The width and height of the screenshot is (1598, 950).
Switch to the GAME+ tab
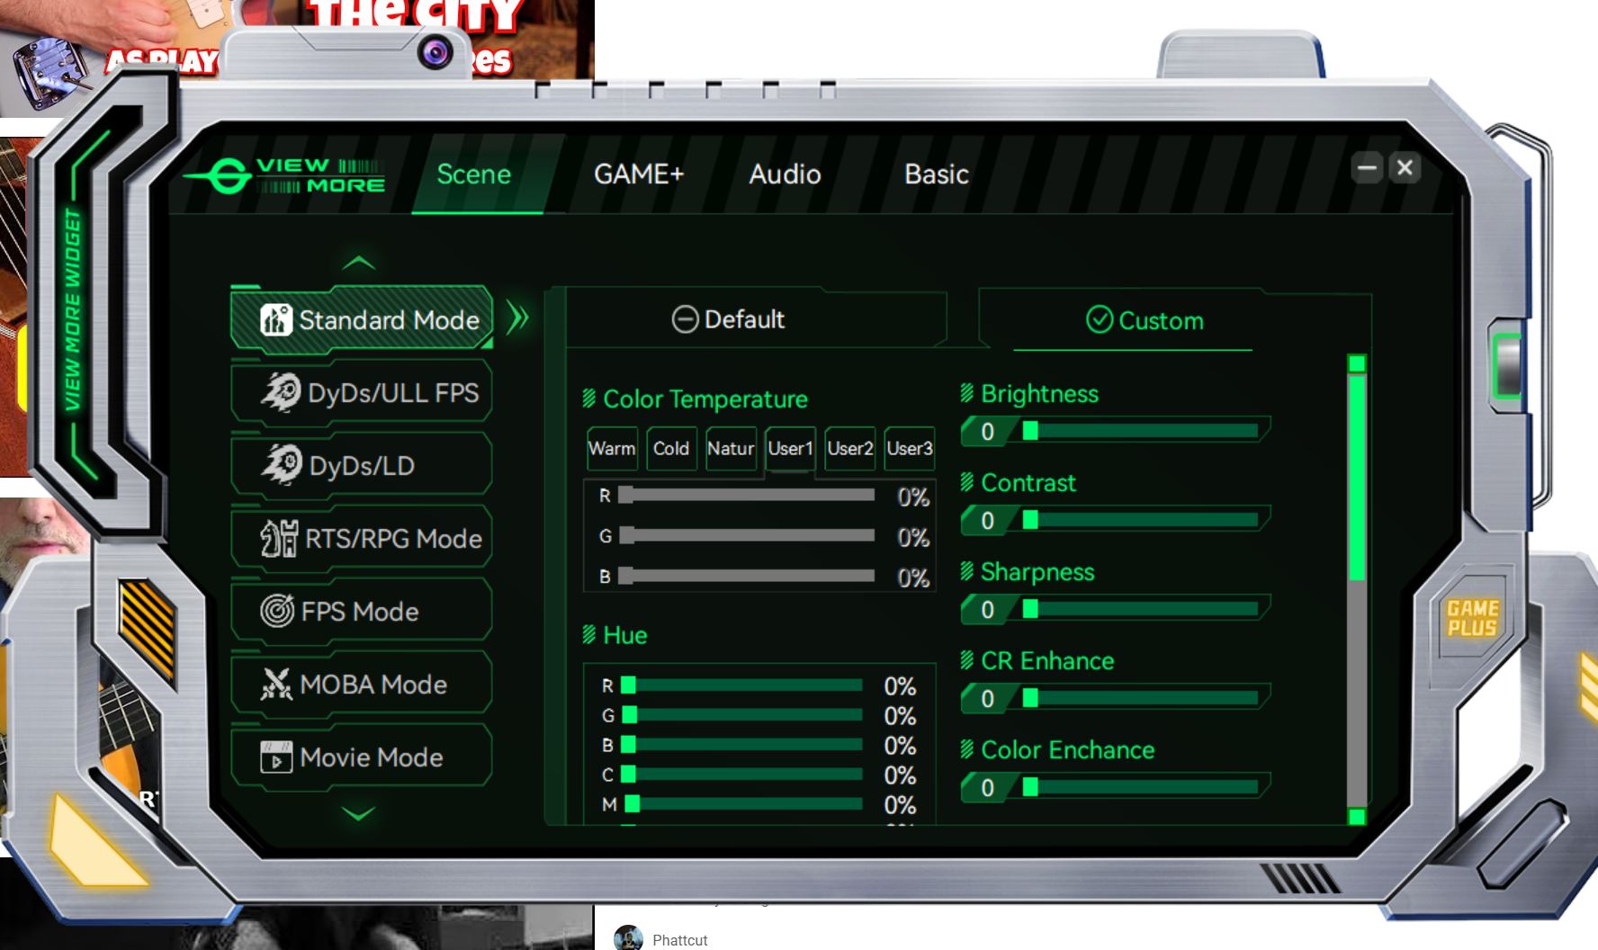(x=639, y=174)
